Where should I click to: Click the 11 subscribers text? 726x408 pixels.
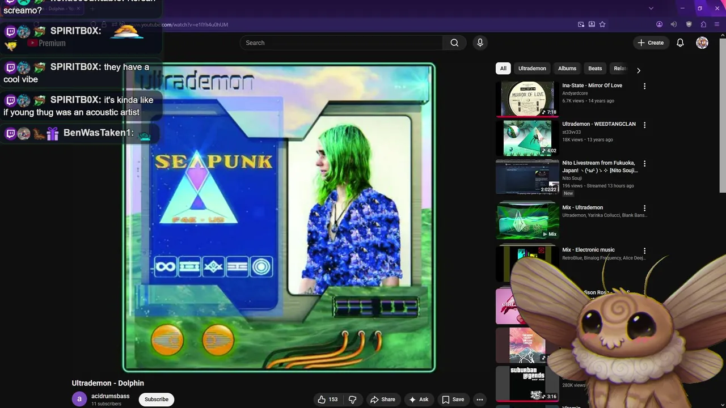(106, 404)
